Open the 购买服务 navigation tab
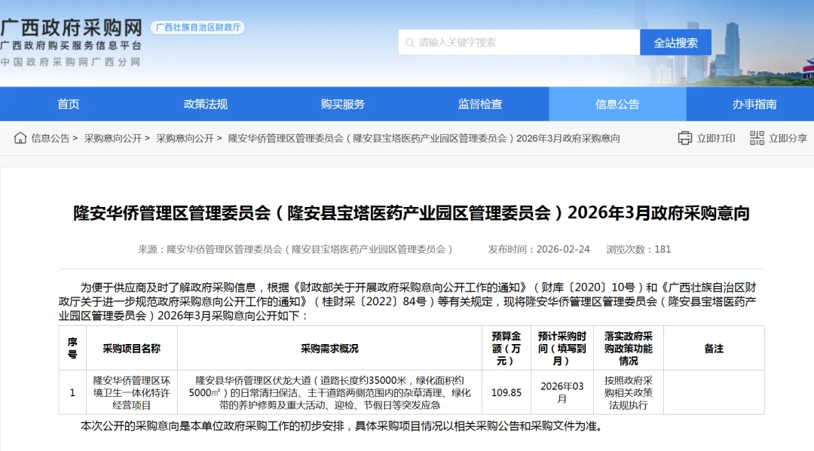 [343, 104]
